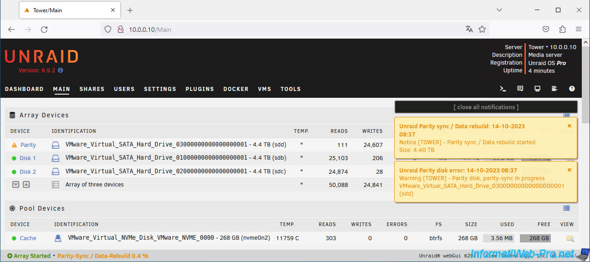Dismiss the Parity sync notification
This screenshot has height=262, width=590.
point(569,126)
